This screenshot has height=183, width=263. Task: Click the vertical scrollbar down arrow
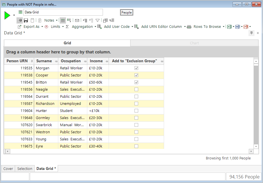[x=256, y=146]
